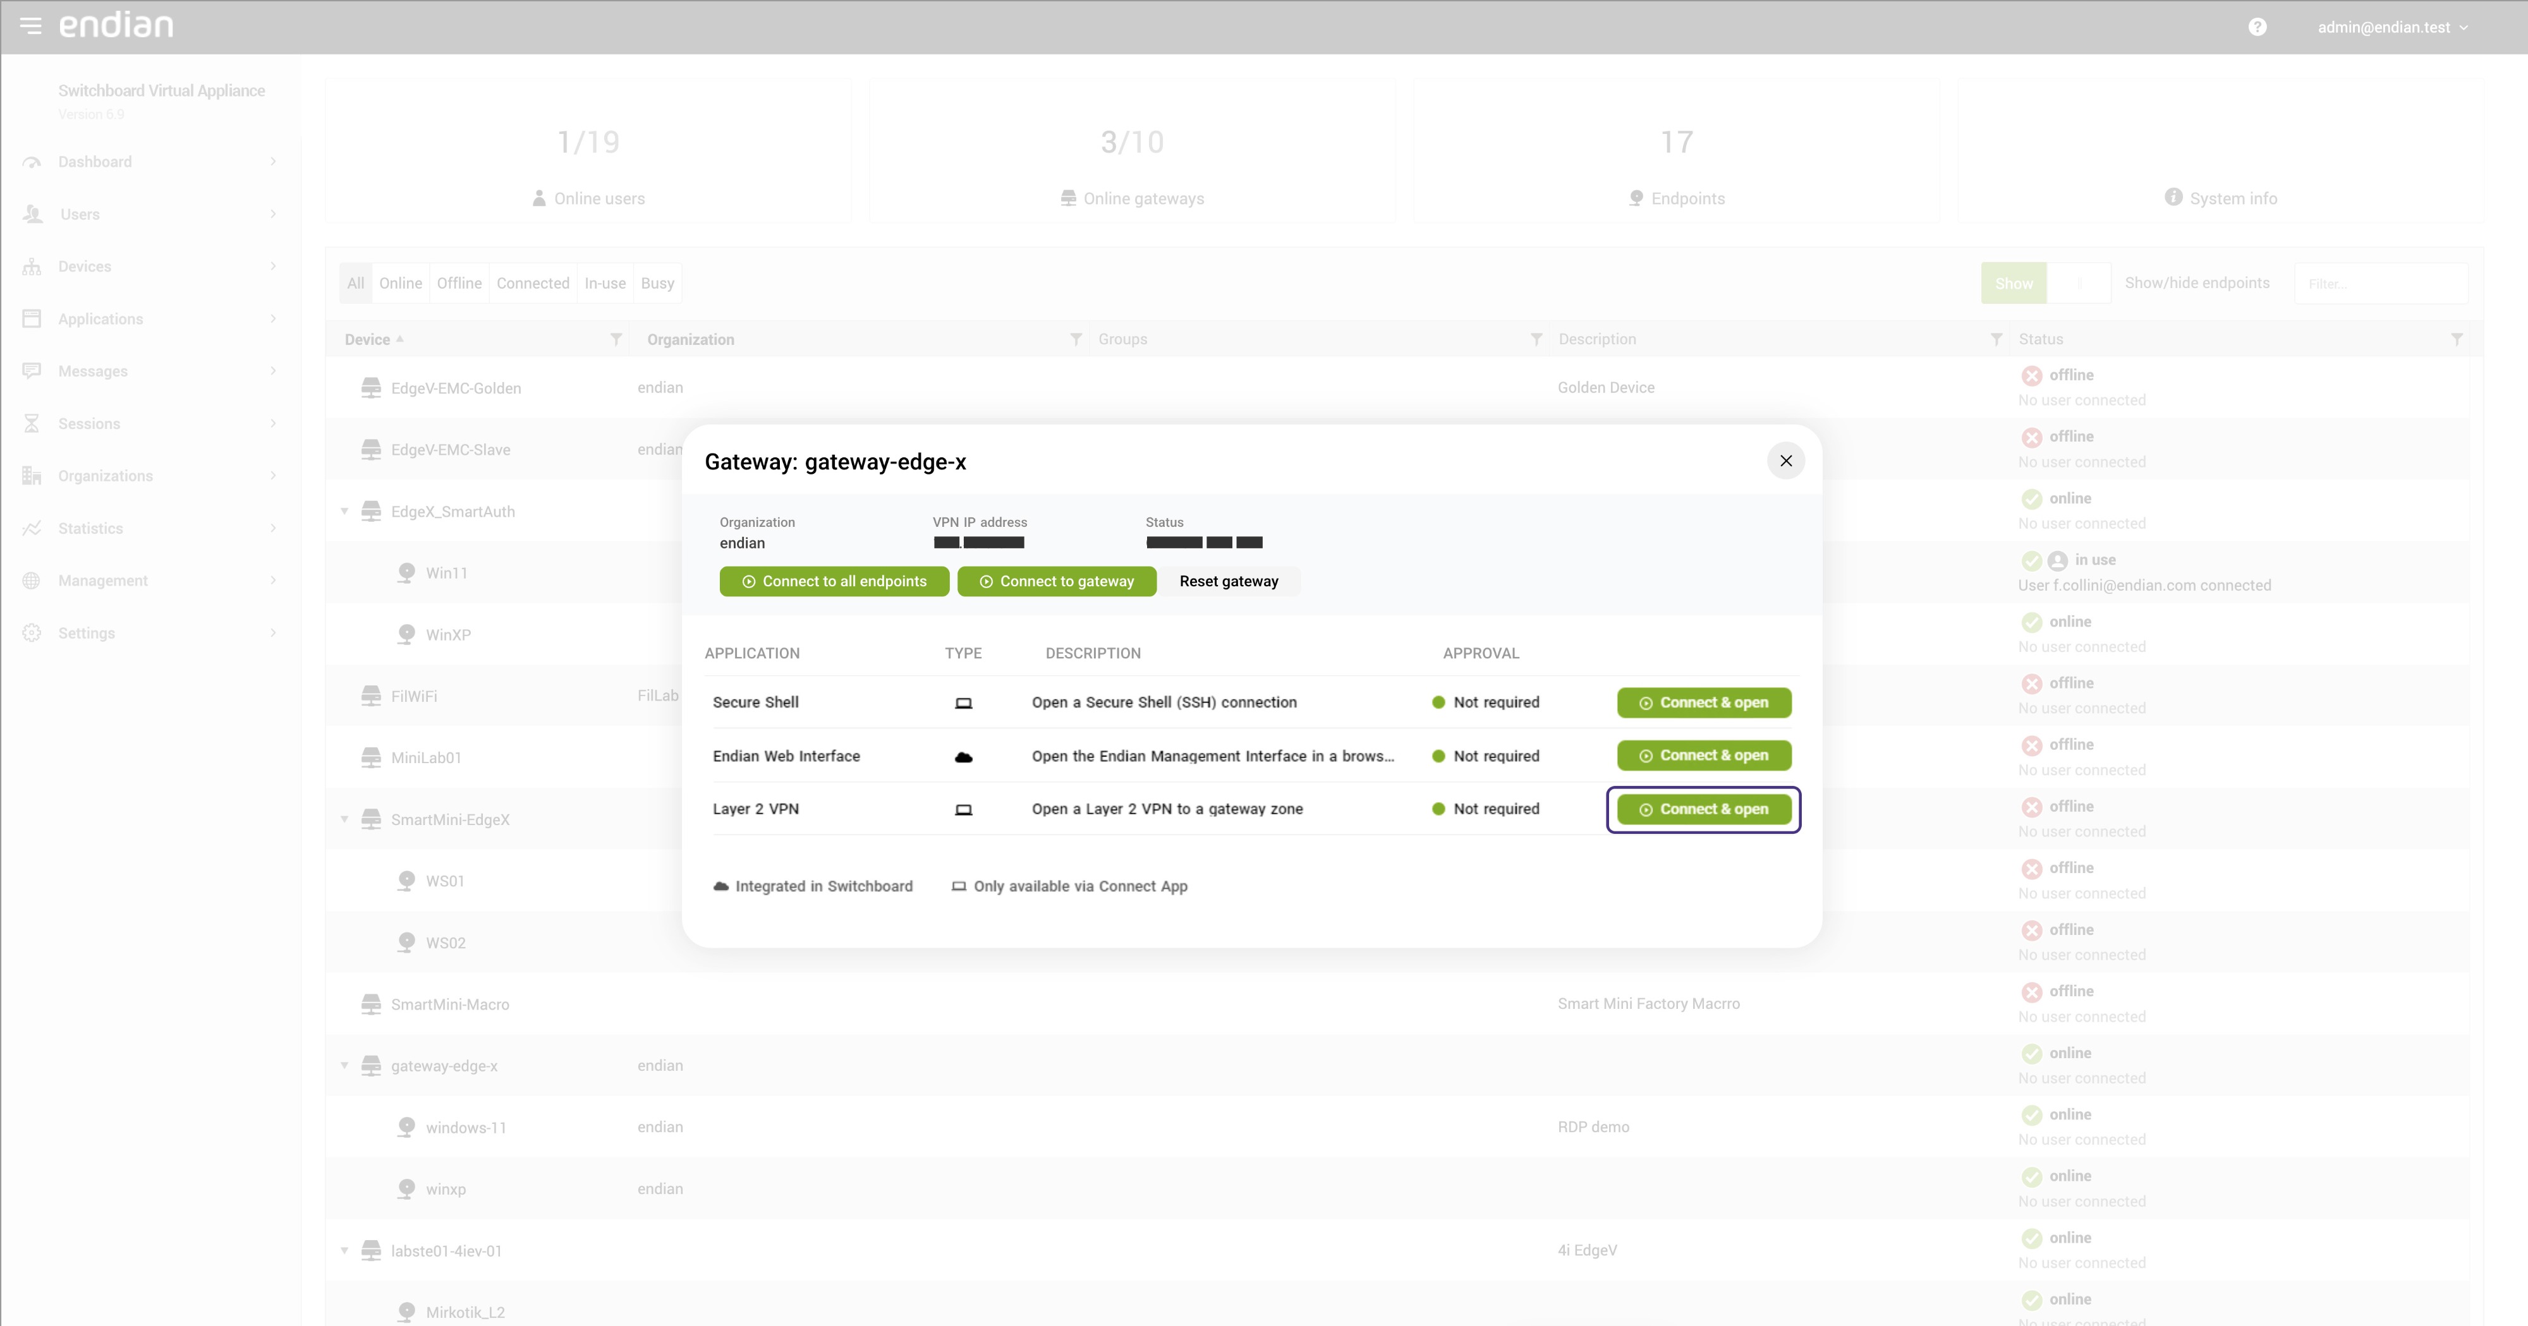The width and height of the screenshot is (2528, 1326).
Task: Select the Online filter tab
Action: click(x=401, y=284)
